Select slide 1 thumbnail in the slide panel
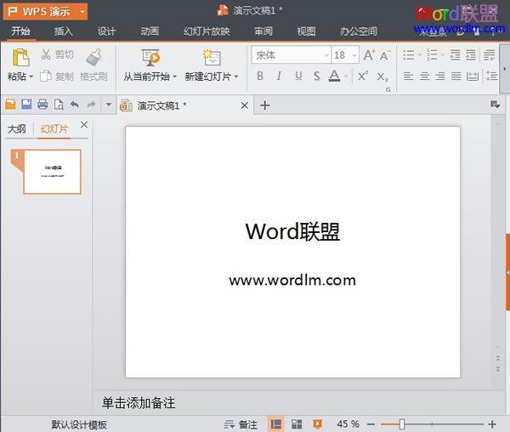The image size is (510, 432). coord(52,171)
